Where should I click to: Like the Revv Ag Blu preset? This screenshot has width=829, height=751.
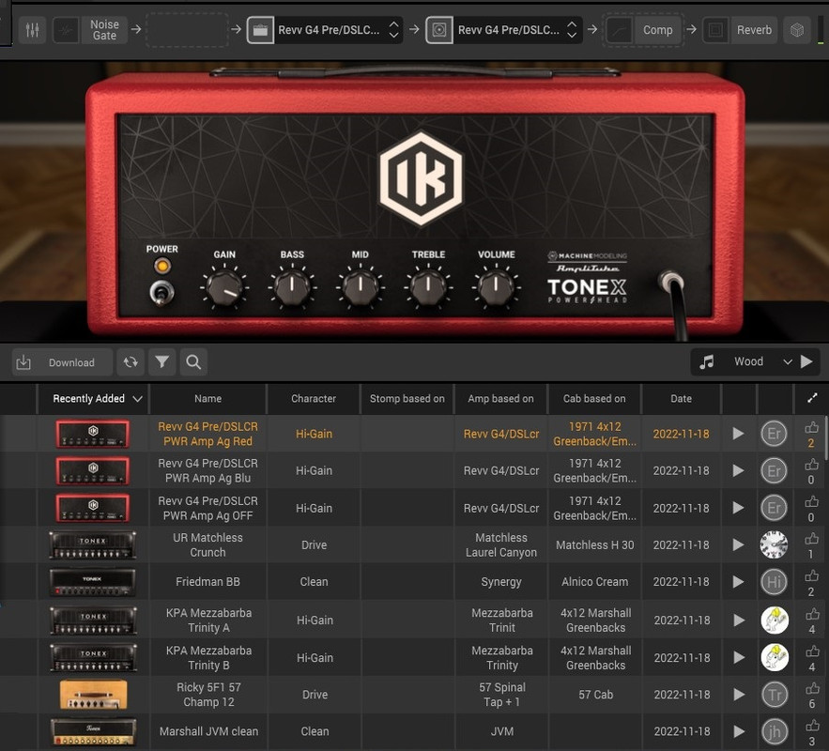tap(811, 465)
